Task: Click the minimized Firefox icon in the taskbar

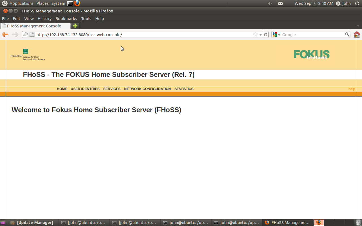Action: [319, 223]
